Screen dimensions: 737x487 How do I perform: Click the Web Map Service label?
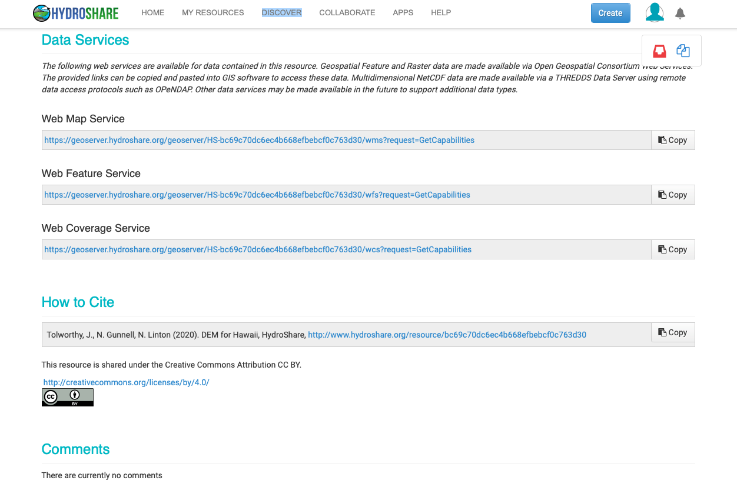[83, 119]
